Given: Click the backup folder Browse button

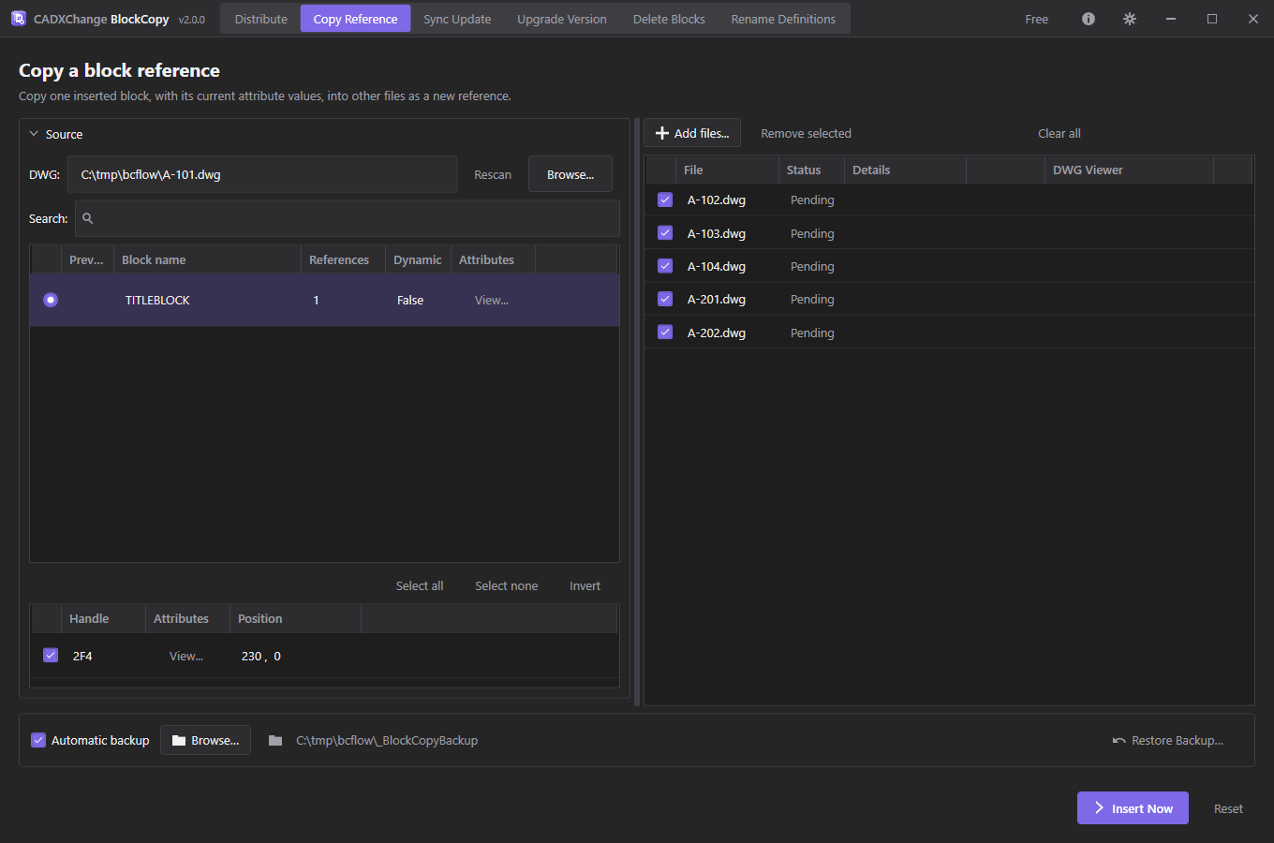Looking at the screenshot, I should pyautogui.click(x=205, y=740).
